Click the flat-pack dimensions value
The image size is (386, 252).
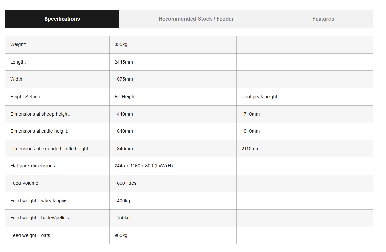pos(143,166)
